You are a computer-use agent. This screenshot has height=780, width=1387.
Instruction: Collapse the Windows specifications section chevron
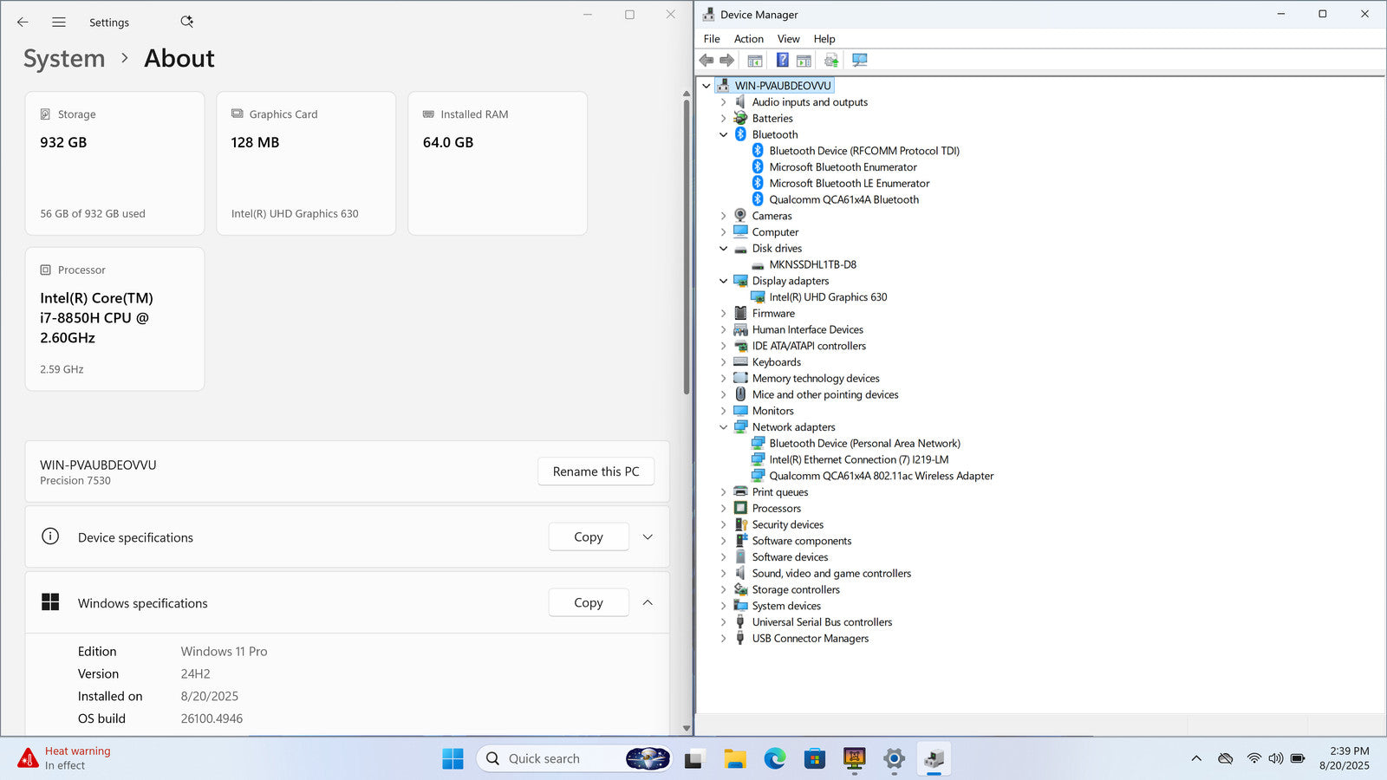[648, 602]
